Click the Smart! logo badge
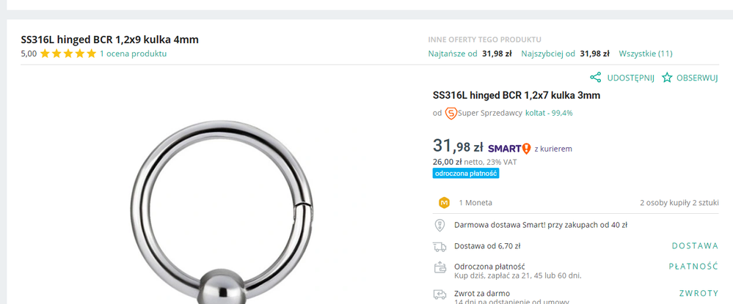This screenshot has height=304, width=733. (509, 148)
